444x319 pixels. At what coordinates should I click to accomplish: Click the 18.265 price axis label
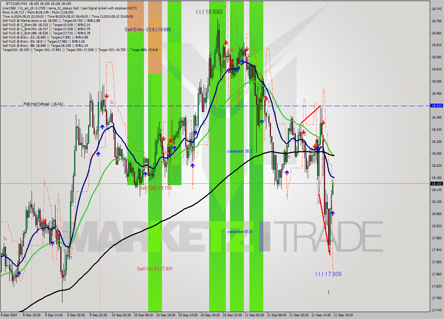click(x=436, y=153)
